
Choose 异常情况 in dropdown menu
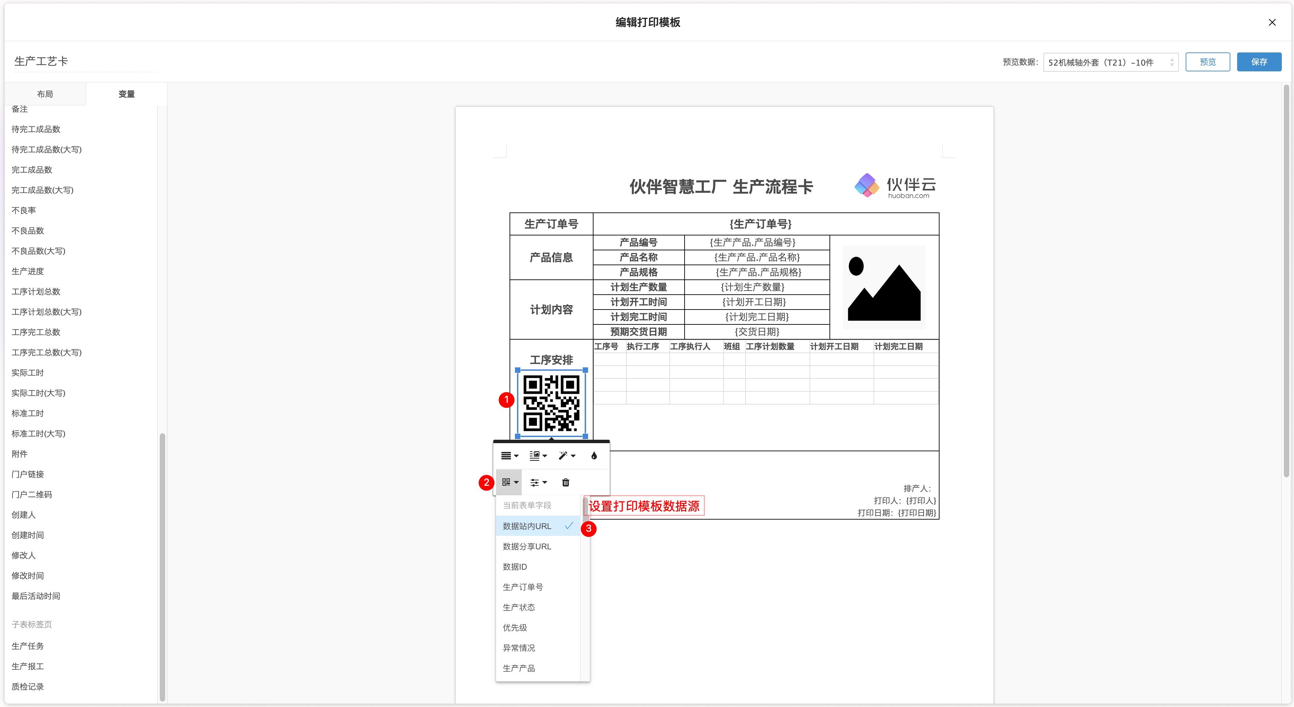(x=538, y=648)
